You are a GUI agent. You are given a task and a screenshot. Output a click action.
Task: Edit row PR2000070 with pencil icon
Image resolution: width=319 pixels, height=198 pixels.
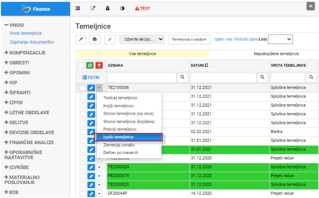tap(91, 176)
